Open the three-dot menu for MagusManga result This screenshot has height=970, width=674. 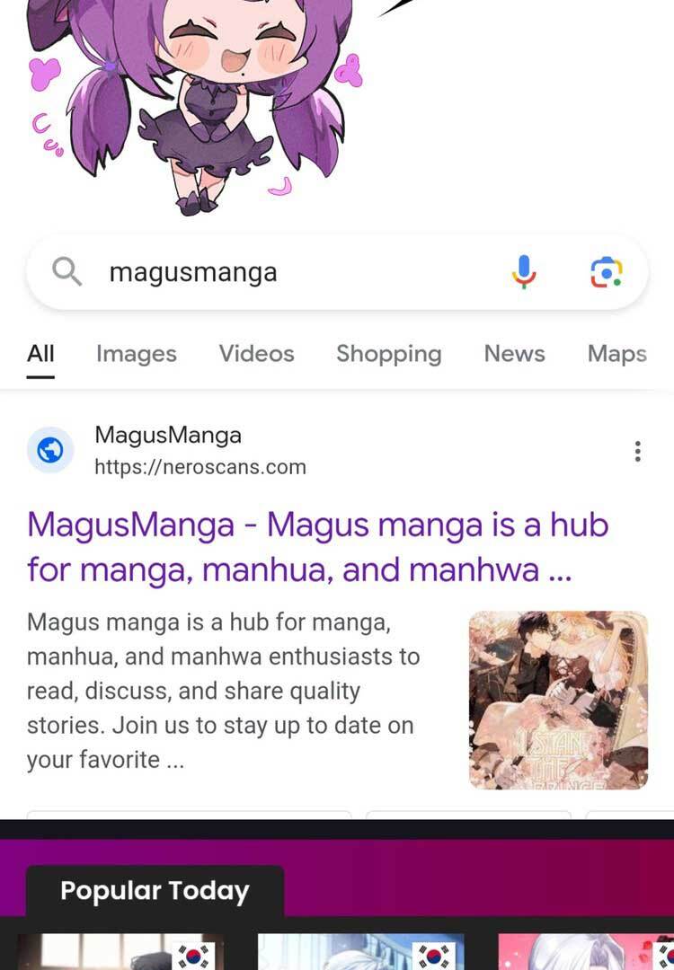tap(637, 452)
